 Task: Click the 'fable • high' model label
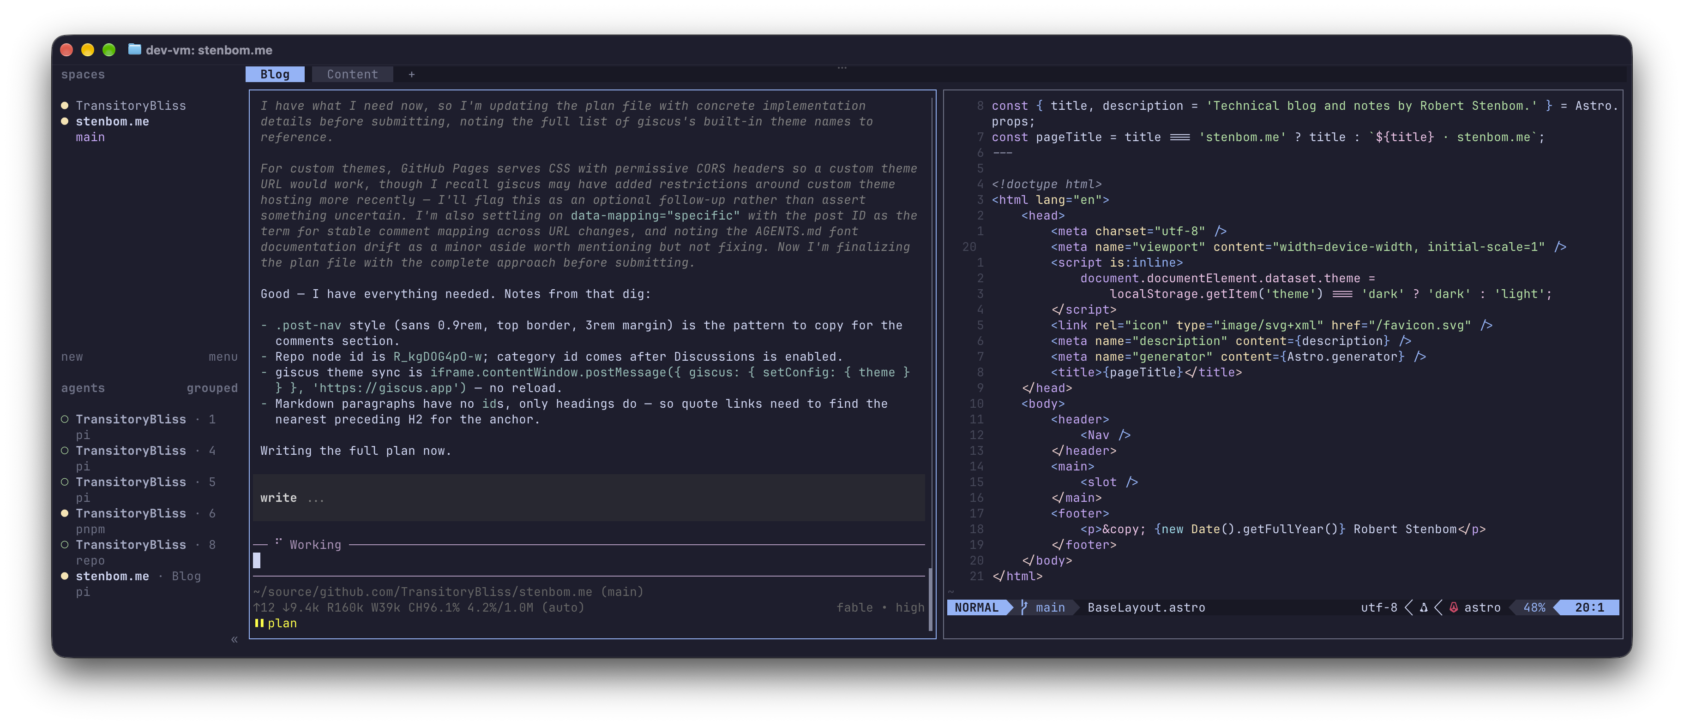tap(880, 608)
